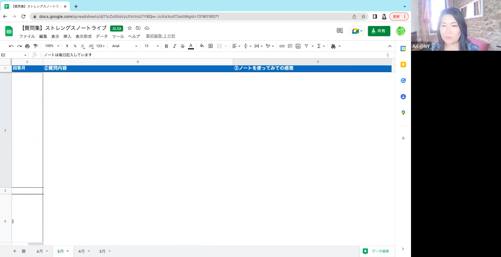Click the 共有 share button
This screenshot has height=257, width=501.
tap(379, 31)
